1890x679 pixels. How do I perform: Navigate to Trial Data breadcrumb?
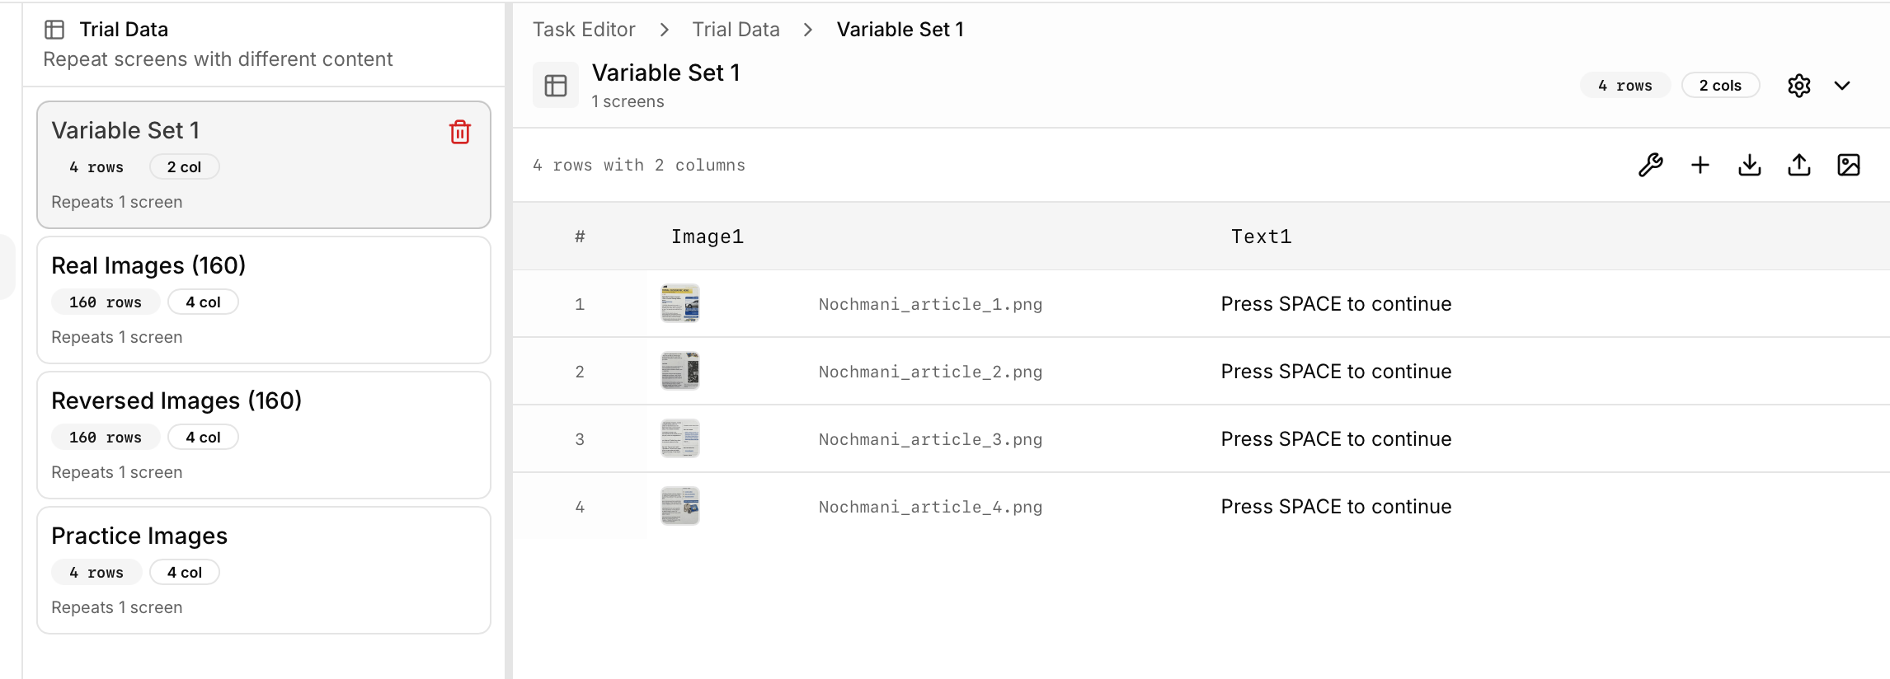735,29
